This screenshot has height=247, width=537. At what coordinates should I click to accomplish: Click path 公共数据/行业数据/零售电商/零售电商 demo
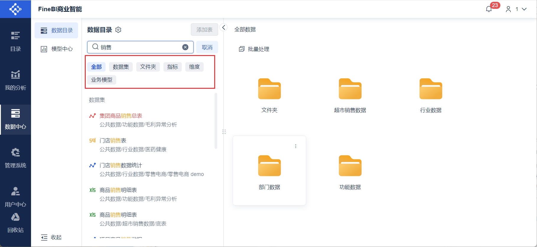click(x=152, y=174)
